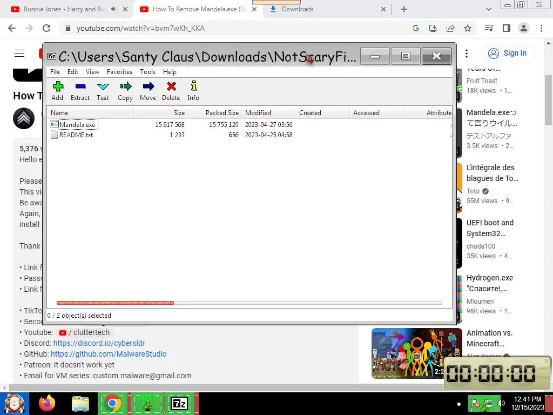This screenshot has width=553, height=415.
Task: Bookmark this page with the star icon
Action: pyautogui.click(x=468, y=28)
